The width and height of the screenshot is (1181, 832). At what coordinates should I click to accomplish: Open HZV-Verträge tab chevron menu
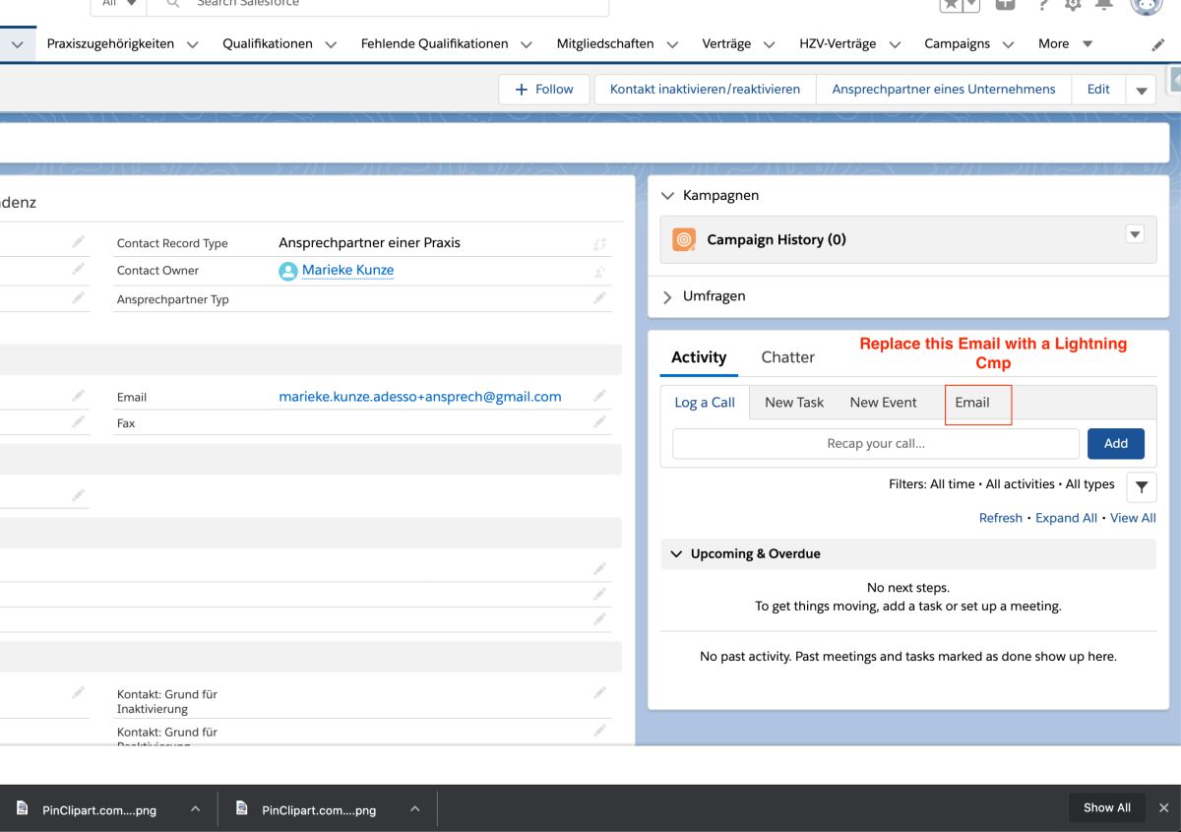point(895,44)
